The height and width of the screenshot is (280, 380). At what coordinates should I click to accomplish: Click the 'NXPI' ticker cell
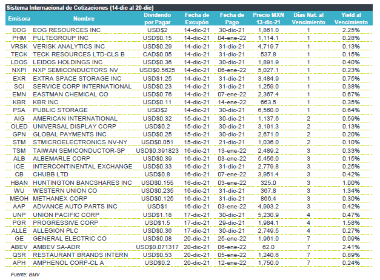[19, 70]
